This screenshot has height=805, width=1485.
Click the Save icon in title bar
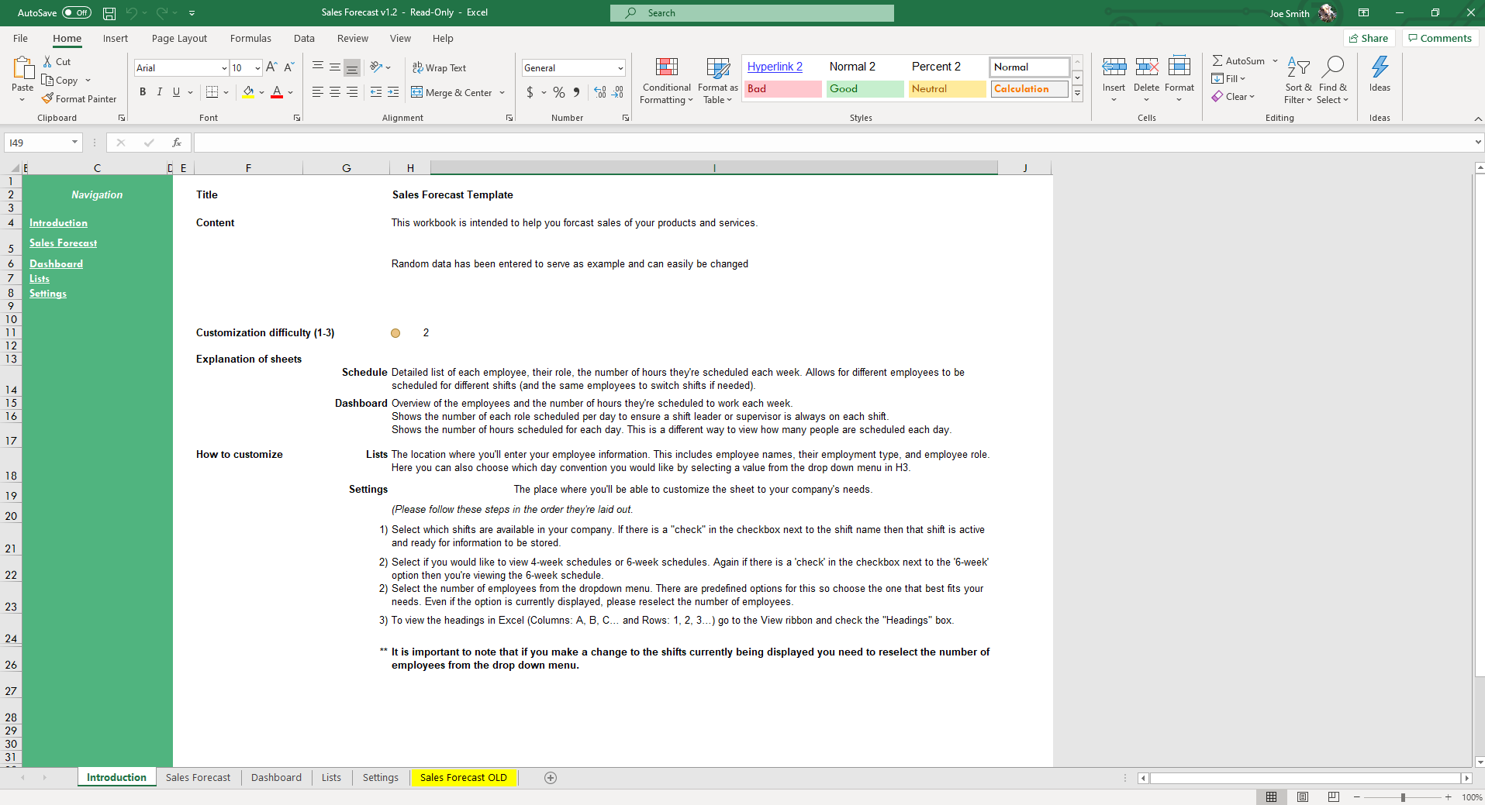click(109, 13)
